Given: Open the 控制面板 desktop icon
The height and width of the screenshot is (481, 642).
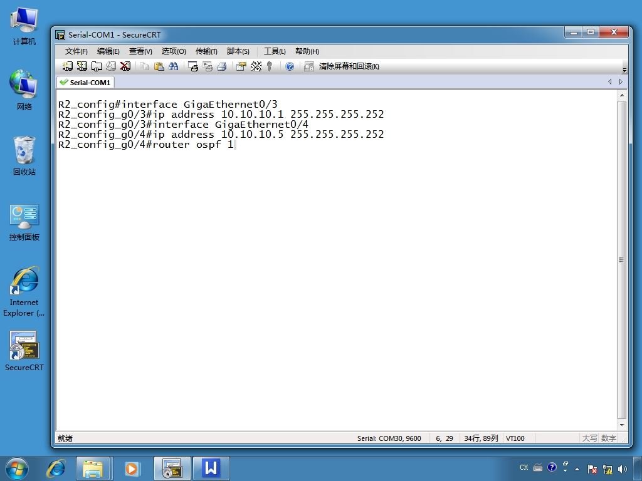Looking at the screenshot, I should pyautogui.click(x=24, y=222).
